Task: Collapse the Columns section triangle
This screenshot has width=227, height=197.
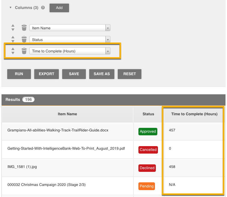Action: (x=11, y=8)
